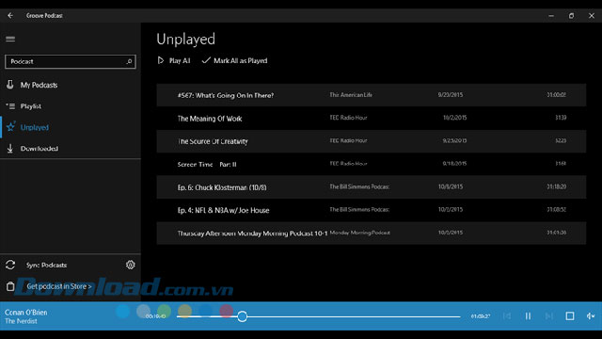Click the Playlist list icon
Viewport: 602px width, 339px height.
pyautogui.click(x=10, y=106)
